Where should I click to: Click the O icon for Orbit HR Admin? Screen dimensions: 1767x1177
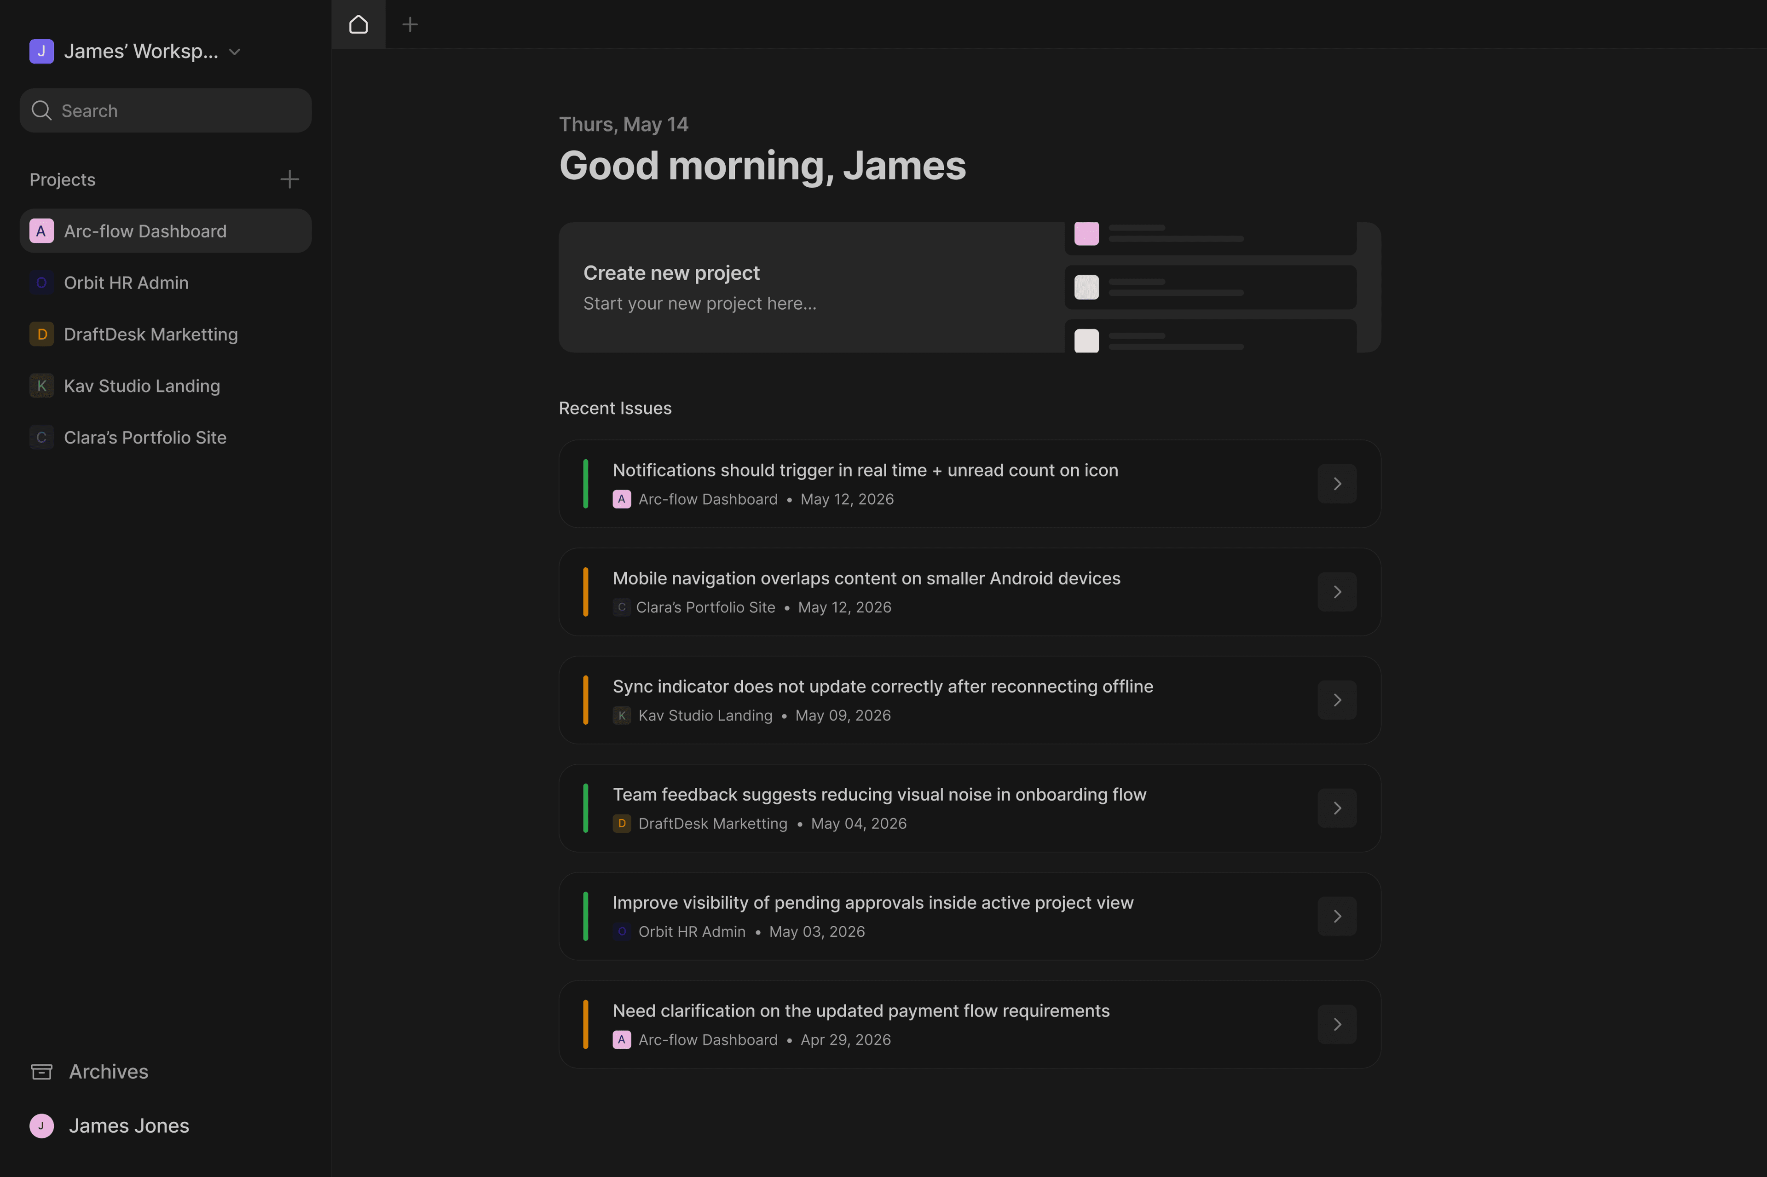coord(41,282)
